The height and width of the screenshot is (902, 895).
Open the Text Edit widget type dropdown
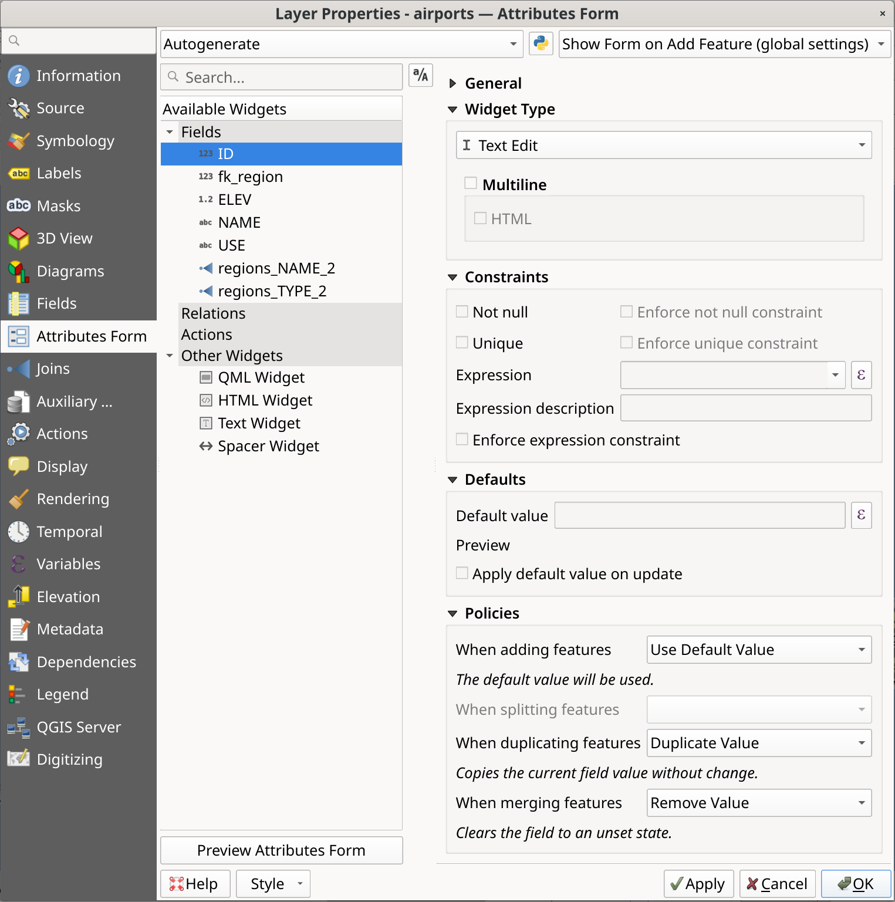tap(663, 146)
